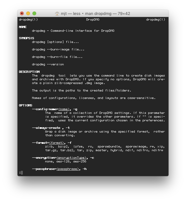Click the centered DropDMG header text
186x201 pixels.
[93, 20]
